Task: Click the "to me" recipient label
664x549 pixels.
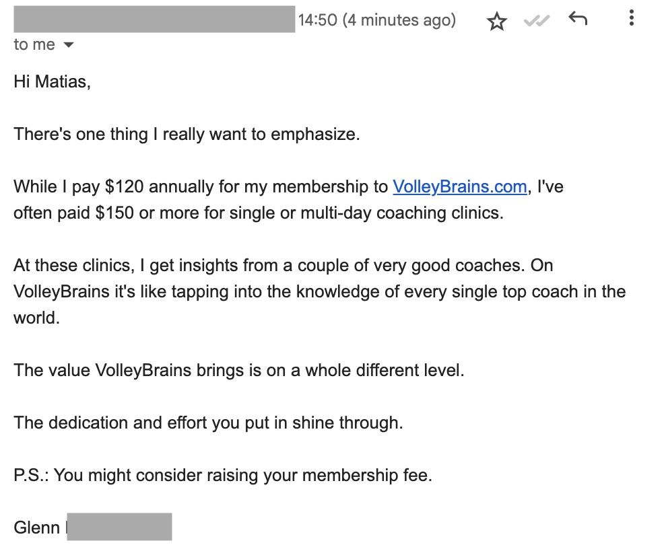Action: click(x=34, y=44)
